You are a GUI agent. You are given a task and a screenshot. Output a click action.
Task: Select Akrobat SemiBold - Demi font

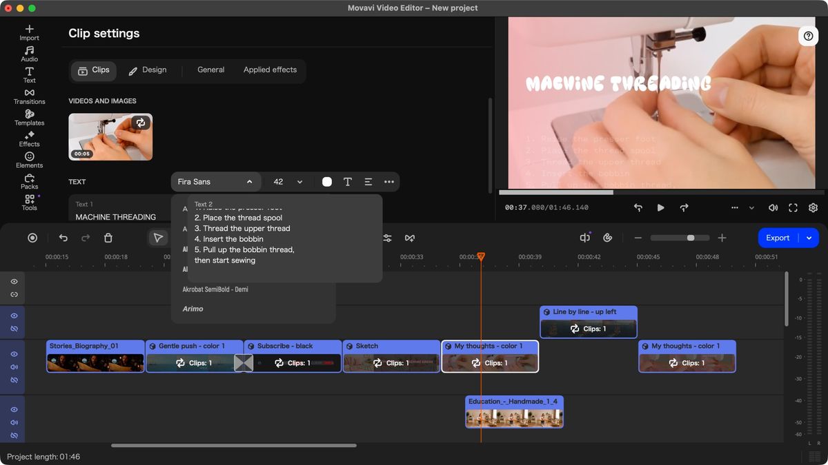[x=215, y=289]
